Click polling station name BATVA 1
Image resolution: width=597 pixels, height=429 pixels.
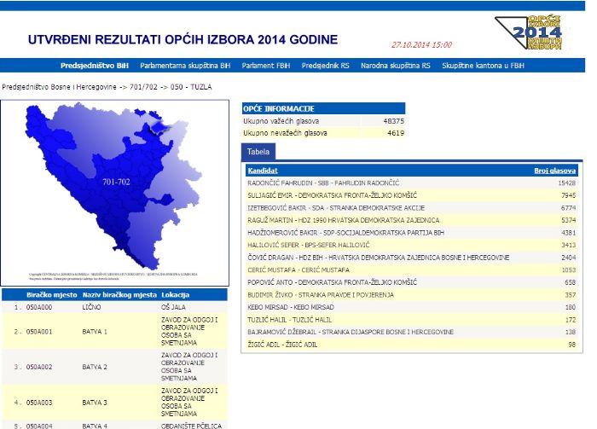pos(95,332)
